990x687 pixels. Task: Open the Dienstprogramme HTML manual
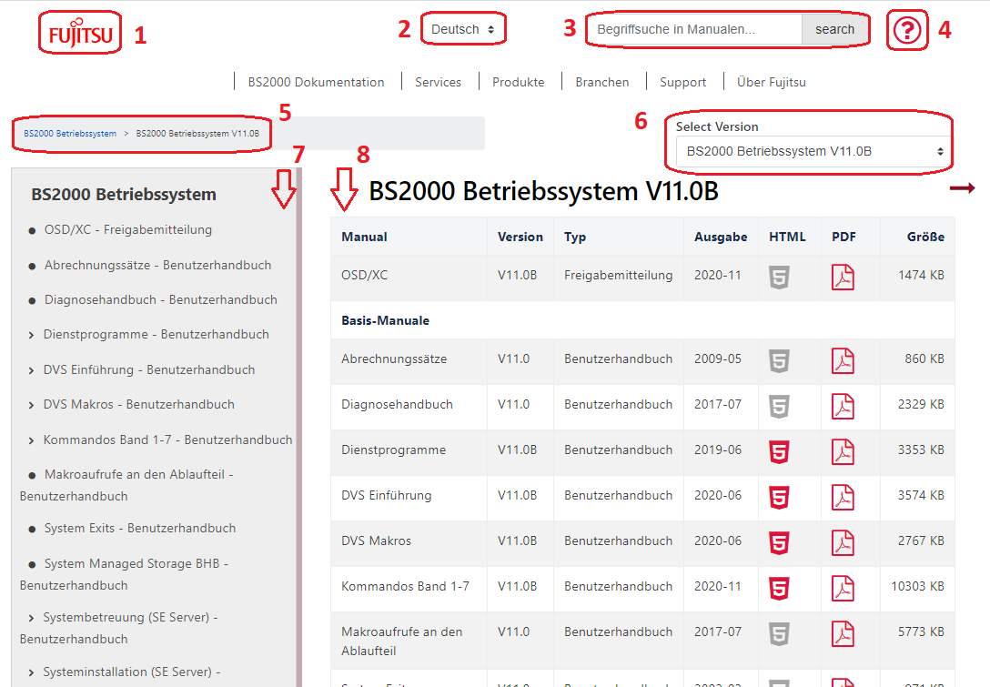[779, 451]
